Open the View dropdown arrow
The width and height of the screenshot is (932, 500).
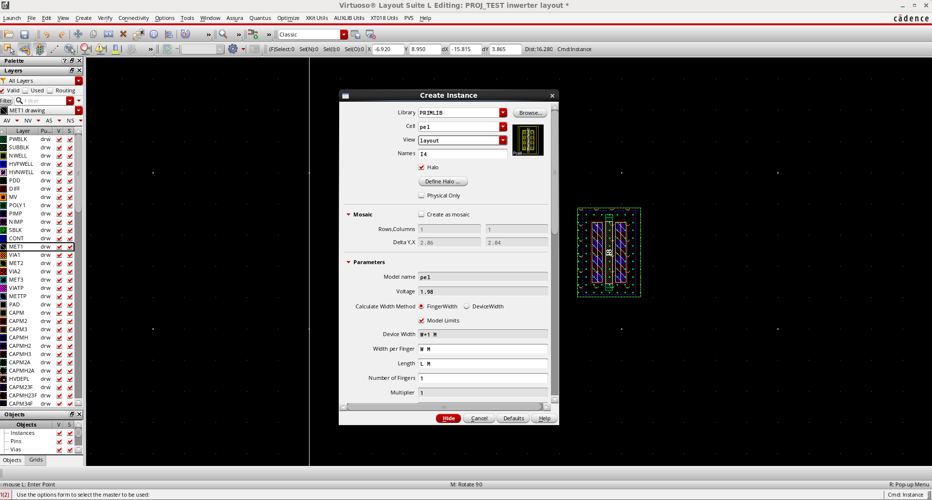pyautogui.click(x=503, y=141)
